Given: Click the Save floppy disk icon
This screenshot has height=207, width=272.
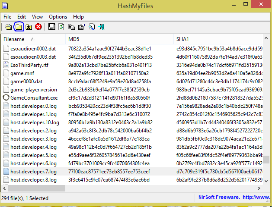Looking at the screenshot, I should coord(52,27).
